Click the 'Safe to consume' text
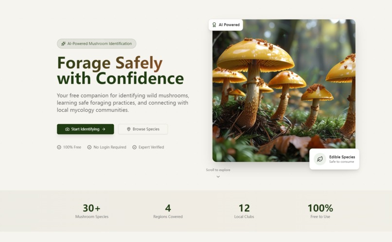 pos(341,161)
